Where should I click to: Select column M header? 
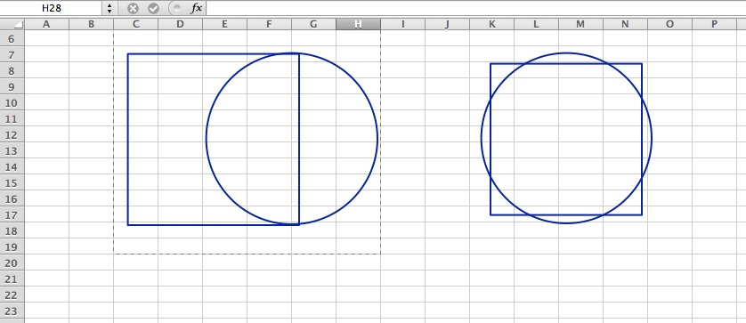(580, 24)
